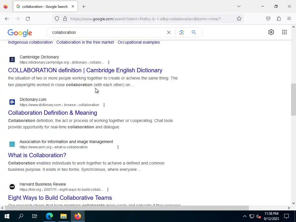Show hidden system tray icons
The image size is (296, 222).
(245, 216)
